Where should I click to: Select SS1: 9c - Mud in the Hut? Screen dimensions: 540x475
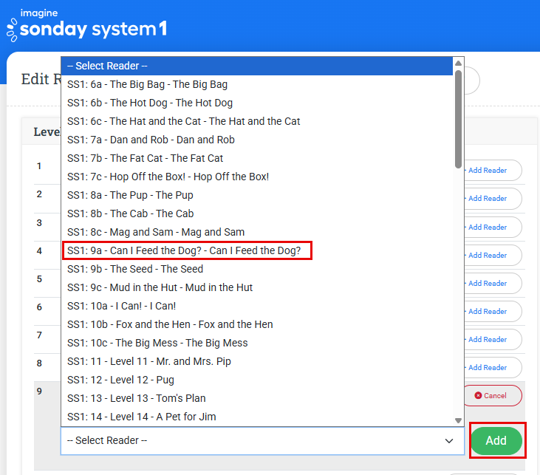tap(257, 287)
